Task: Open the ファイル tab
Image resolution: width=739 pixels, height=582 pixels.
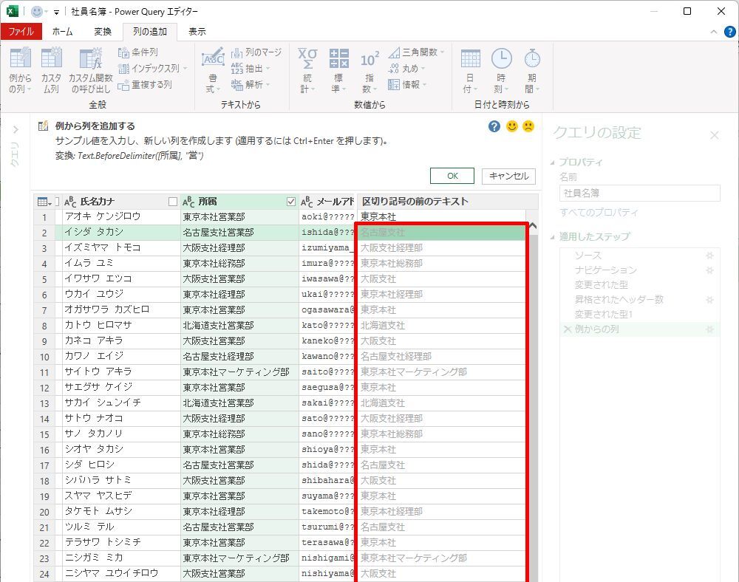Action: (21, 31)
